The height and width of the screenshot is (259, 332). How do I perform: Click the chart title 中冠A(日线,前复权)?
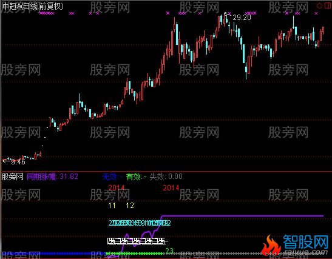(x=33, y=6)
